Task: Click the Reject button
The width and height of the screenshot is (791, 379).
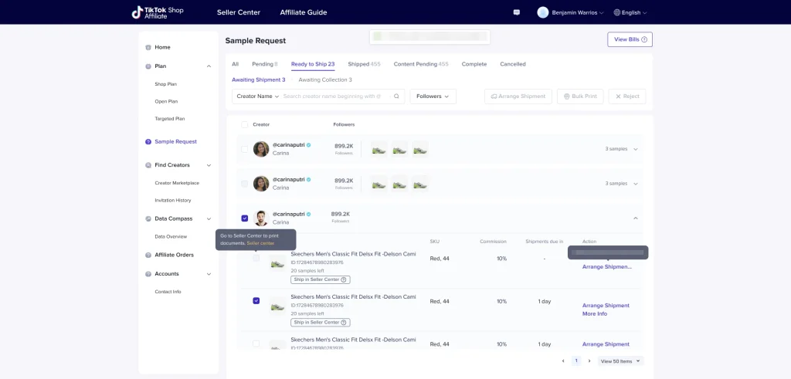Action: 627,96
